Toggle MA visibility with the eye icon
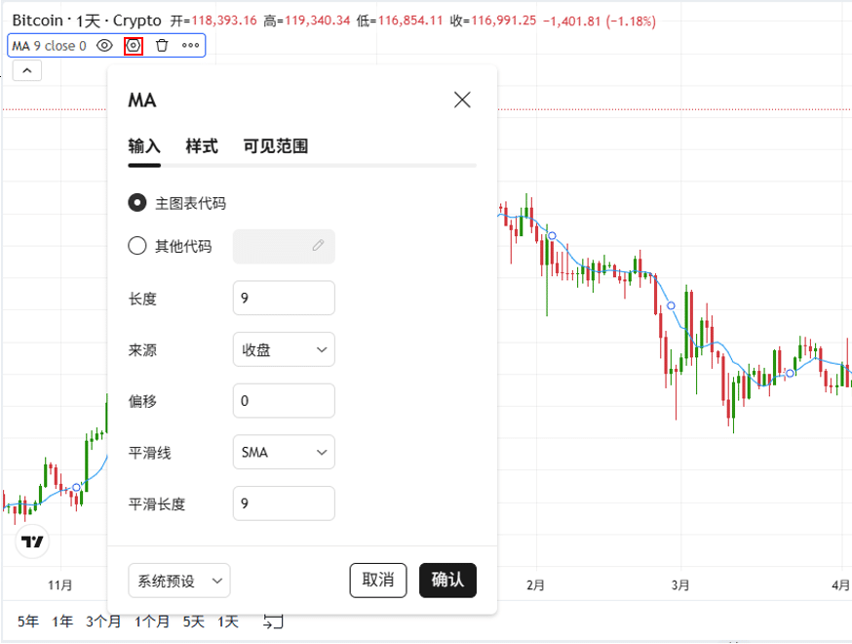 click(105, 46)
